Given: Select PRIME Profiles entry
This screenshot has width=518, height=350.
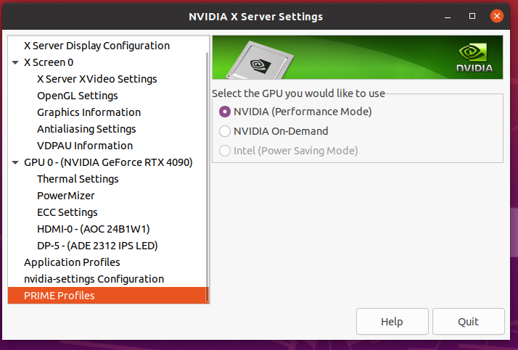Looking at the screenshot, I should 107,296.
